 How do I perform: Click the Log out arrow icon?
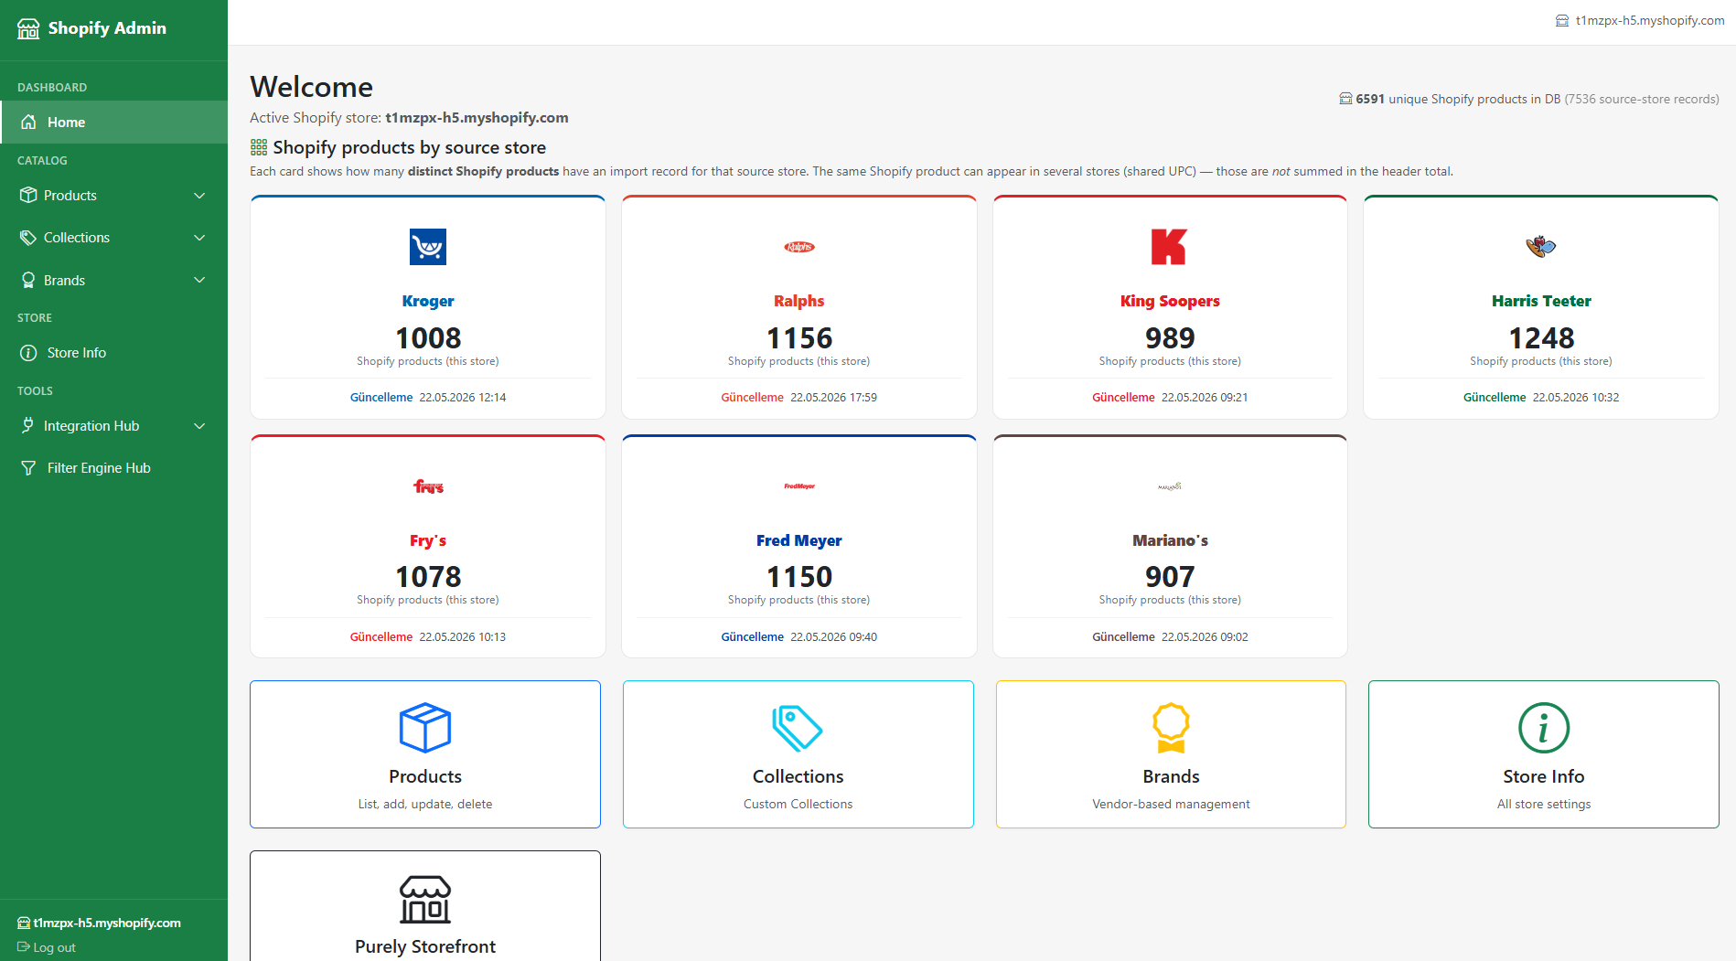pos(23,947)
